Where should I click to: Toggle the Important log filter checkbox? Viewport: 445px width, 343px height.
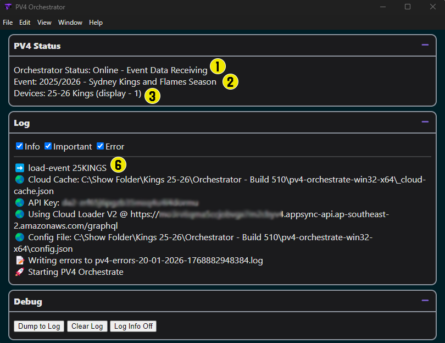click(48, 146)
